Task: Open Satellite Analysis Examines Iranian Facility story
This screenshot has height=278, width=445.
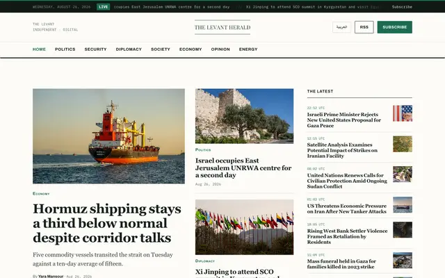Action: tap(342, 150)
